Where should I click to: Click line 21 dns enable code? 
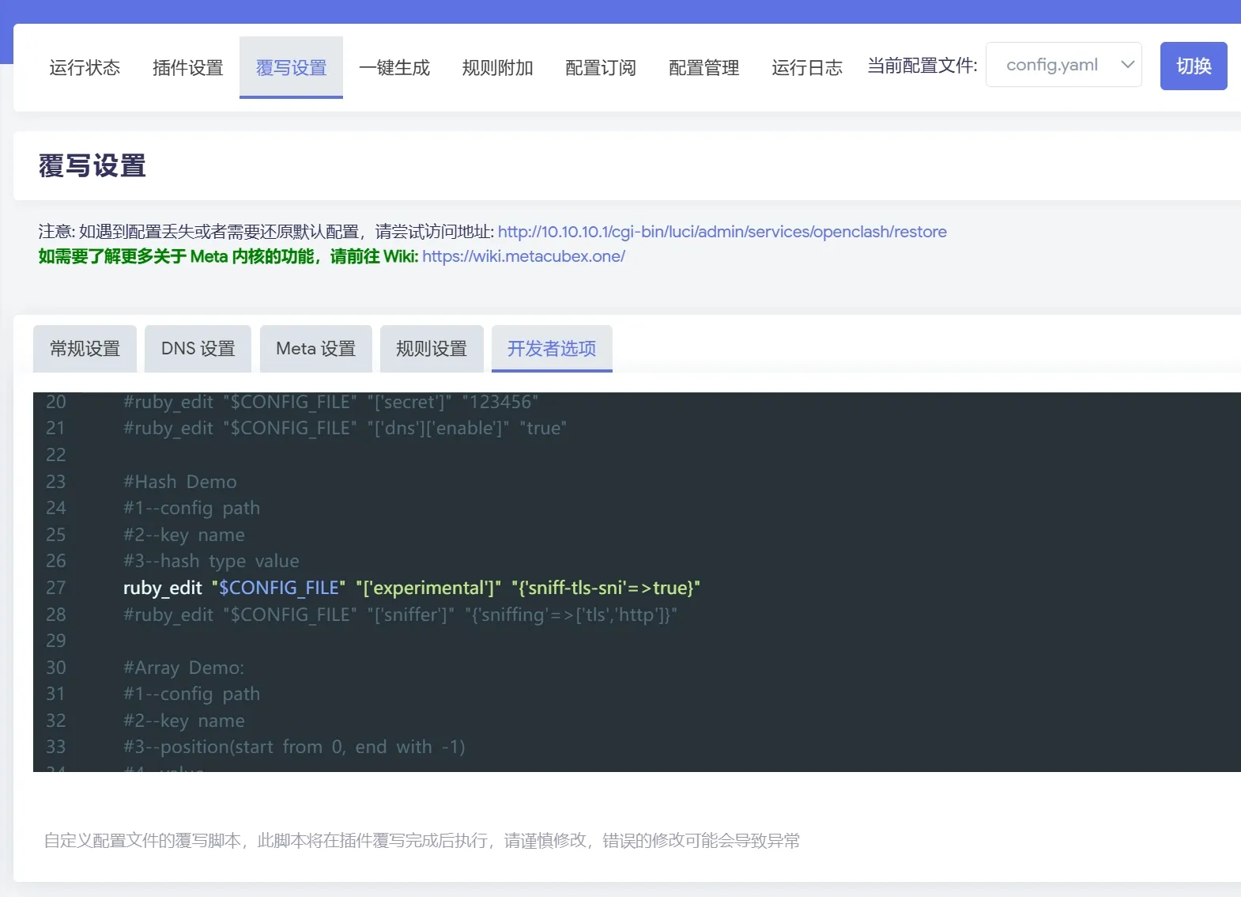pos(345,428)
